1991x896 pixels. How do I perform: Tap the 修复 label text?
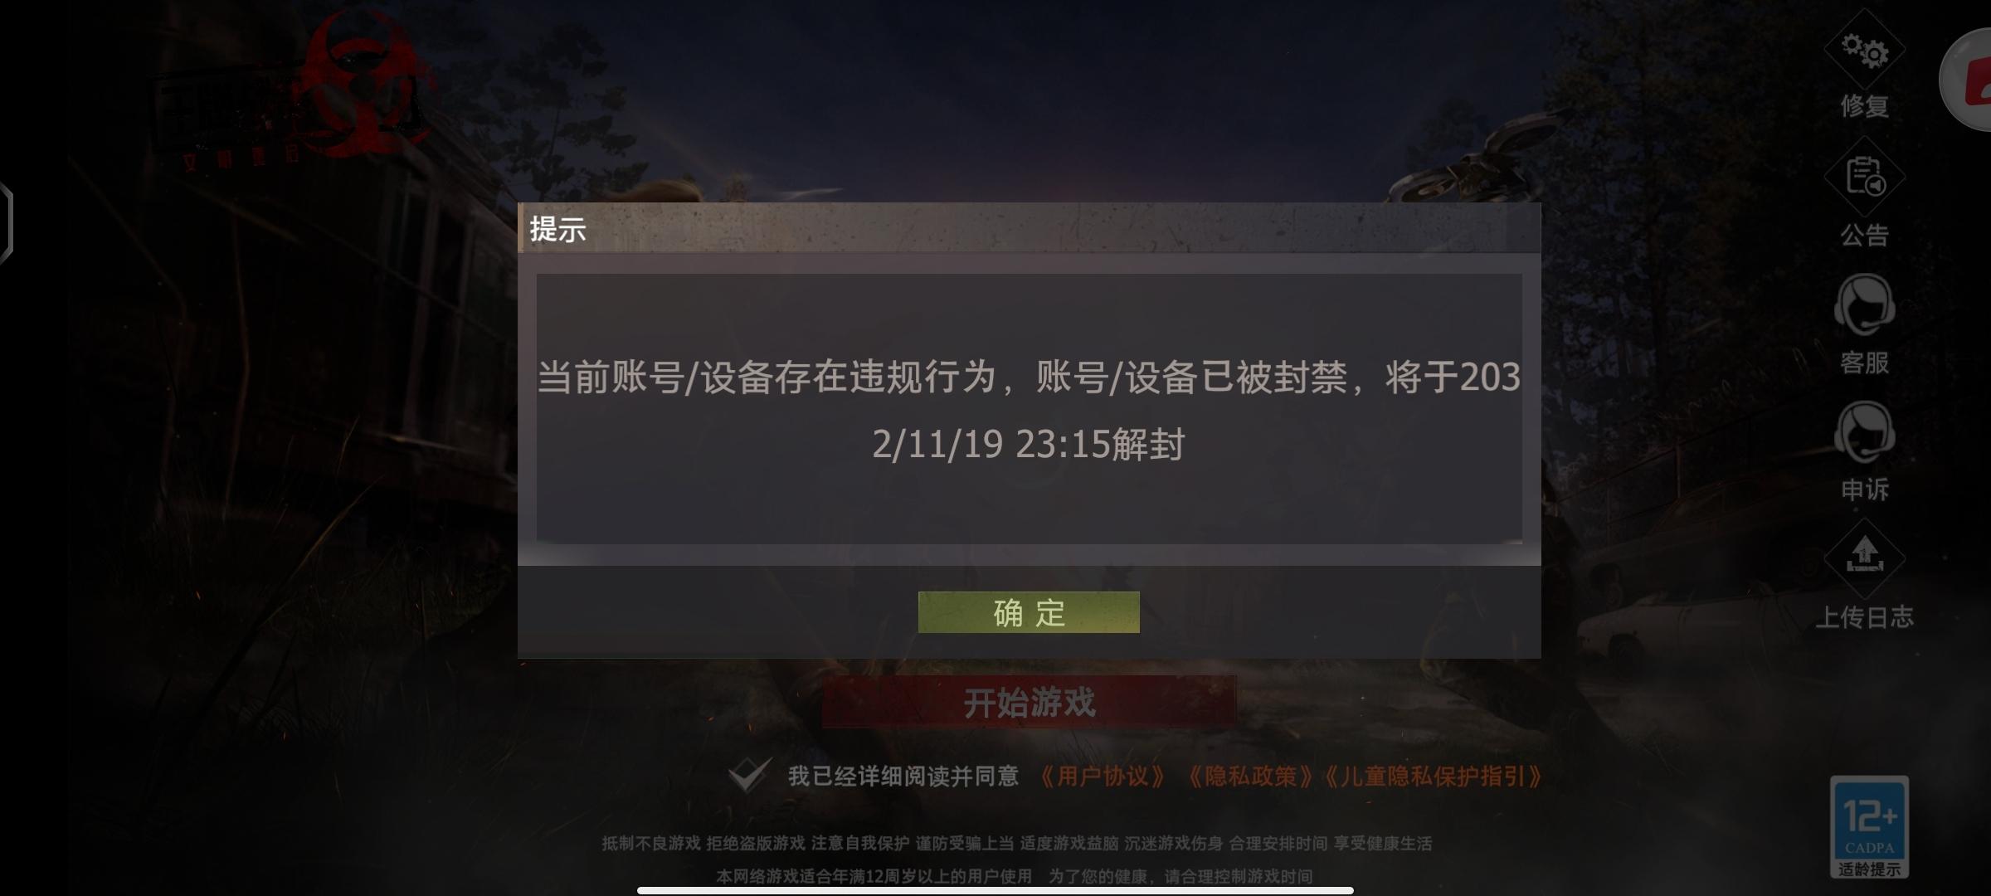pyautogui.click(x=1865, y=106)
